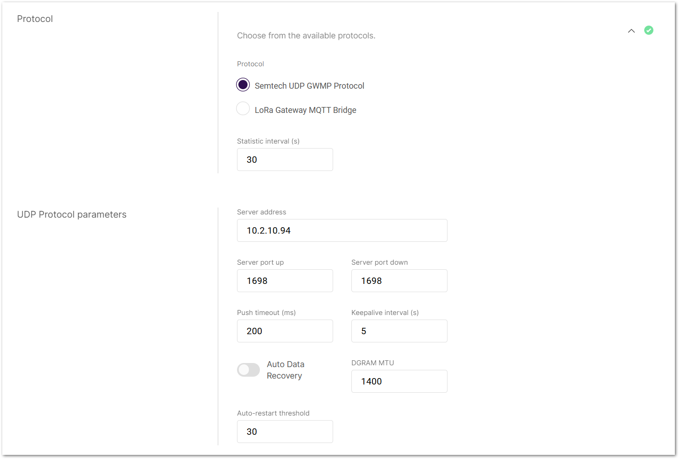Edit the Server port up field

click(285, 281)
